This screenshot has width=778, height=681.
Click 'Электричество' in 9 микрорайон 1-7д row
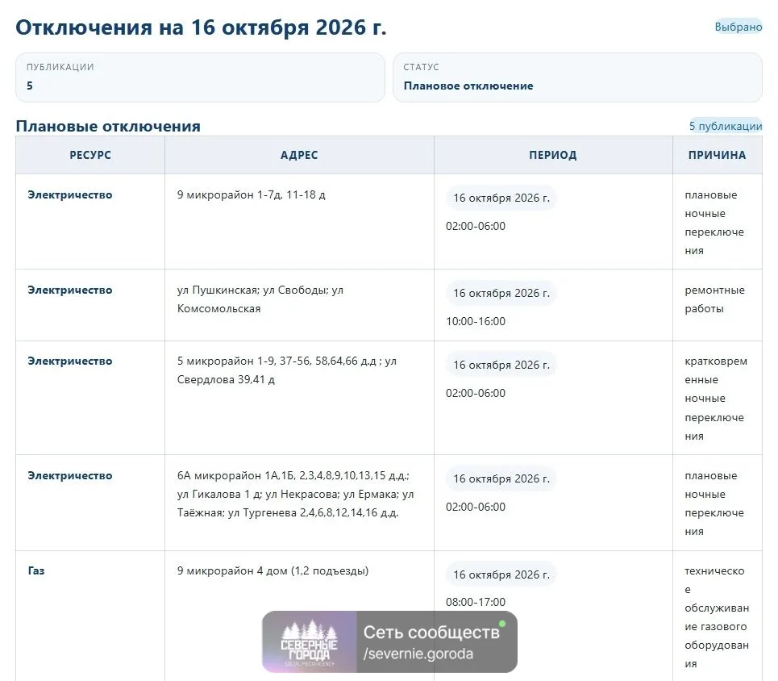tap(70, 194)
